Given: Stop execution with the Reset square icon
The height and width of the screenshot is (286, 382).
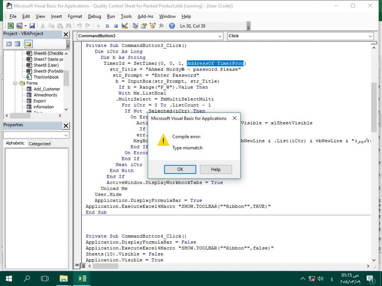Looking at the screenshot, I should 116,26.
